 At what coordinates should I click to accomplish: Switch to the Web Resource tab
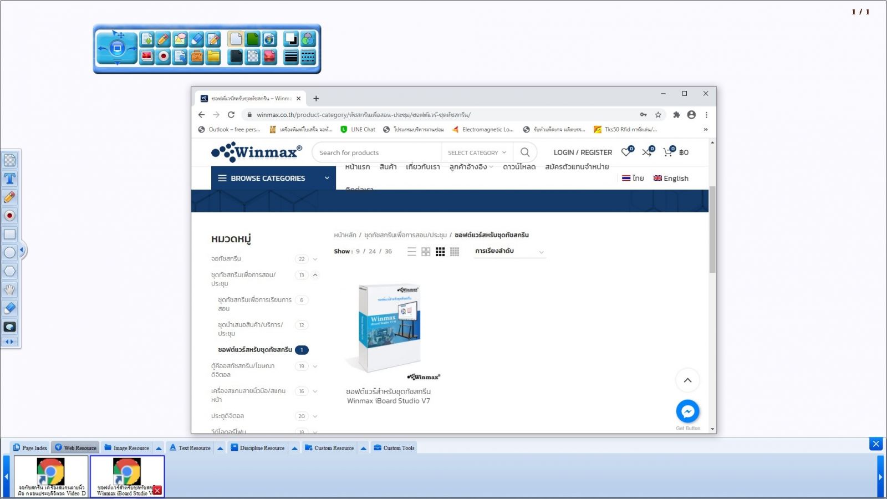tap(75, 448)
